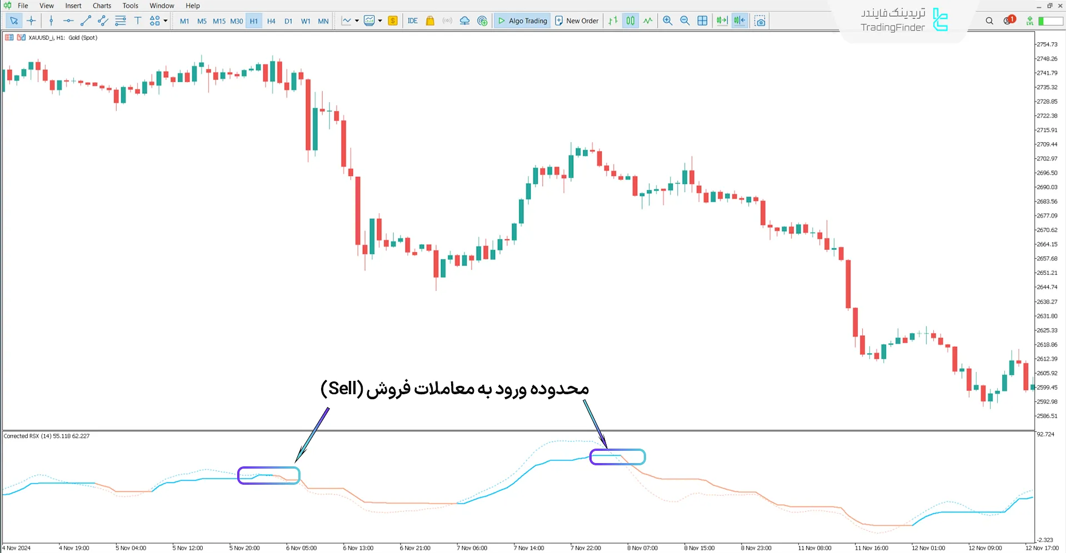Viewport: 1066px width, 553px height.
Task: Toggle the chart shift from right edge
Action: tap(739, 21)
